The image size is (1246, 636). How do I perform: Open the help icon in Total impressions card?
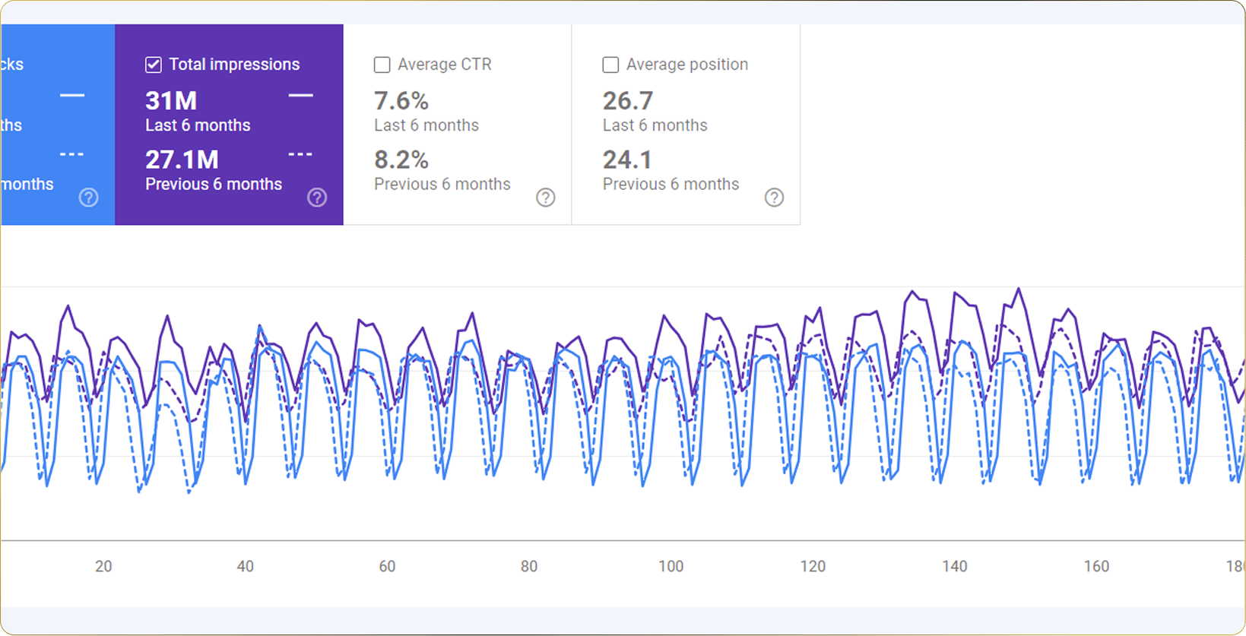(317, 198)
